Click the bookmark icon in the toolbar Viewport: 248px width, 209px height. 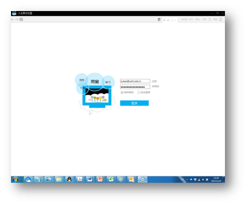(x=210, y=19)
